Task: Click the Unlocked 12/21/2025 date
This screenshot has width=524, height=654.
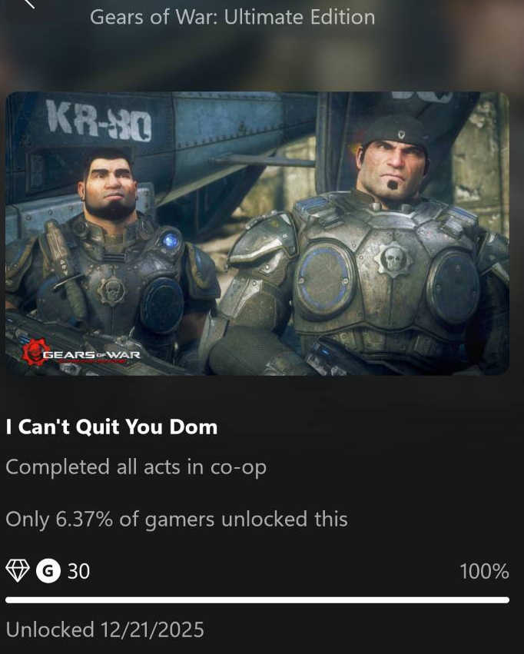Action: pyautogui.click(x=104, y=629)
